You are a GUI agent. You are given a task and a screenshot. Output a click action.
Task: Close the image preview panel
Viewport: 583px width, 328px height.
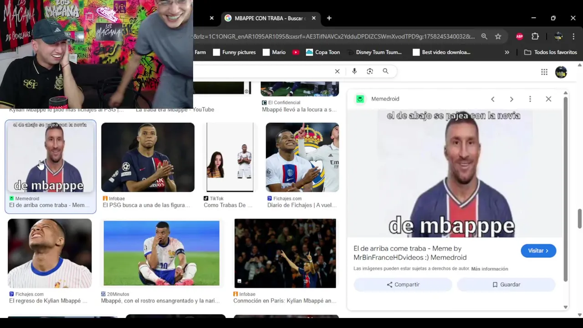pos(548,99)
